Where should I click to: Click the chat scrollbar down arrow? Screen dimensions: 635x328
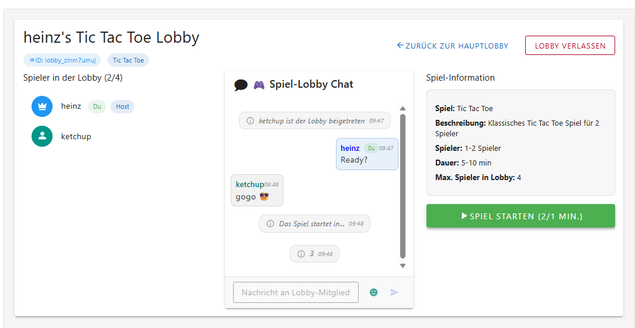tap(402, 266)
